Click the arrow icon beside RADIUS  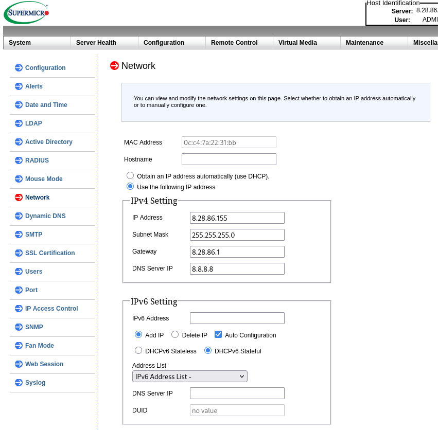[x=19, y=160]
